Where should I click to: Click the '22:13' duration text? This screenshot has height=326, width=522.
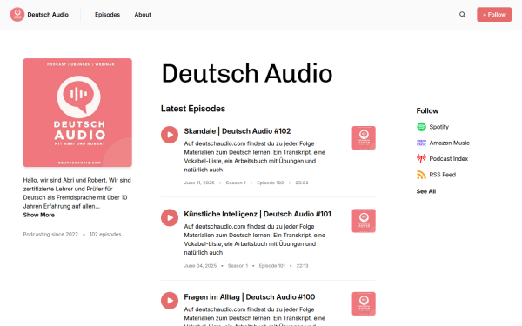point(302,266)
